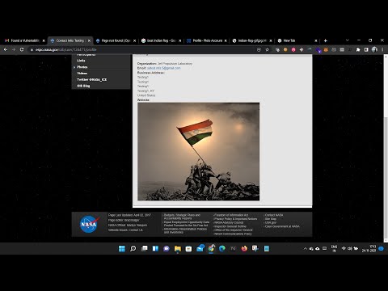Open the Widgets taskbar icon
388x291 pixels.
coord(155,248)
